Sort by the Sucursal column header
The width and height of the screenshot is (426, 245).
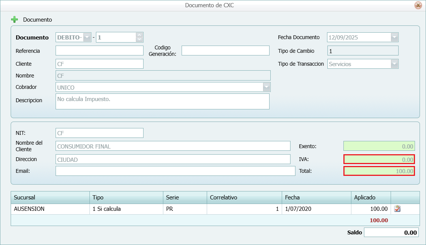point(50,198)
